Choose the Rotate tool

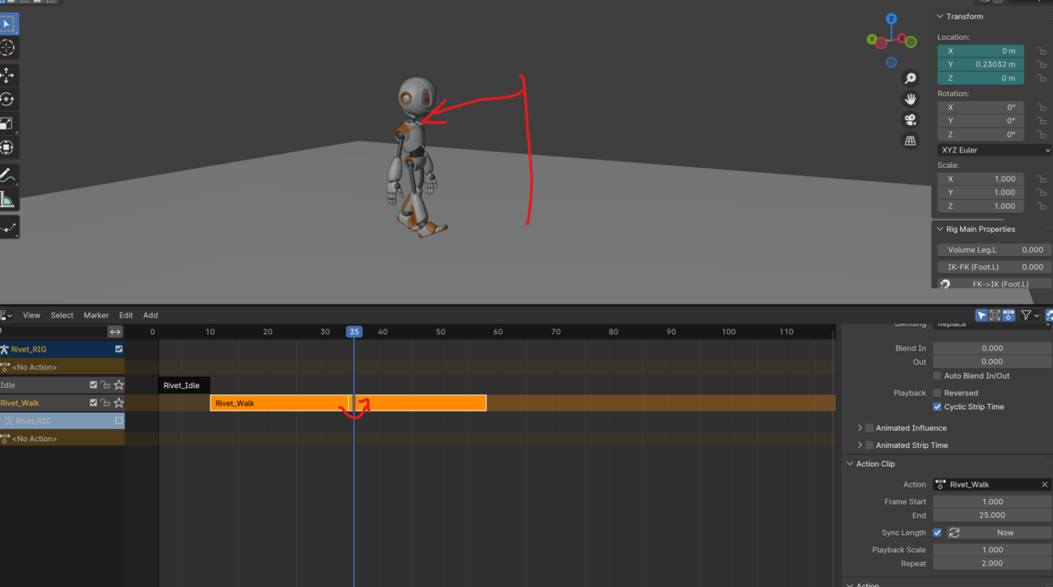click(7, 100)
